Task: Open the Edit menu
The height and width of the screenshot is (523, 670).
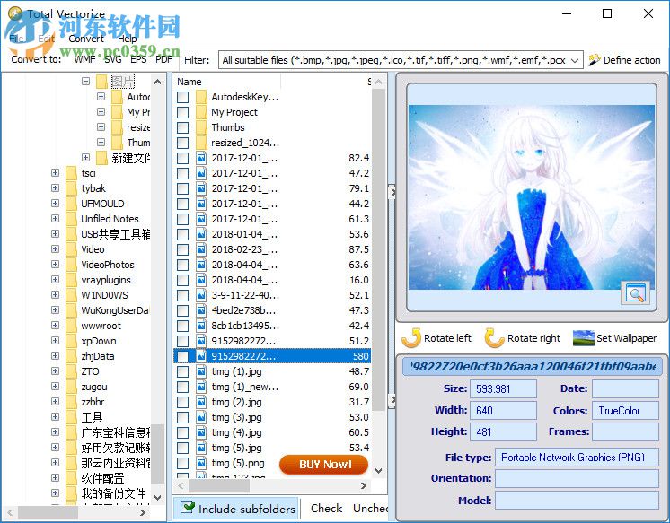Action: tap(46, 39)
